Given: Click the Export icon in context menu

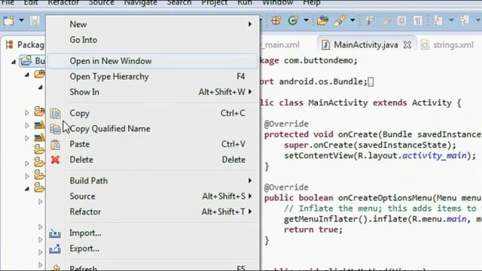Looking at the screenshot, I should (55, 248).
